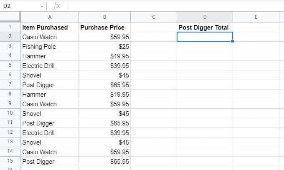Select column E header
The width and height of the screenshot is (284, 170).
256,17
